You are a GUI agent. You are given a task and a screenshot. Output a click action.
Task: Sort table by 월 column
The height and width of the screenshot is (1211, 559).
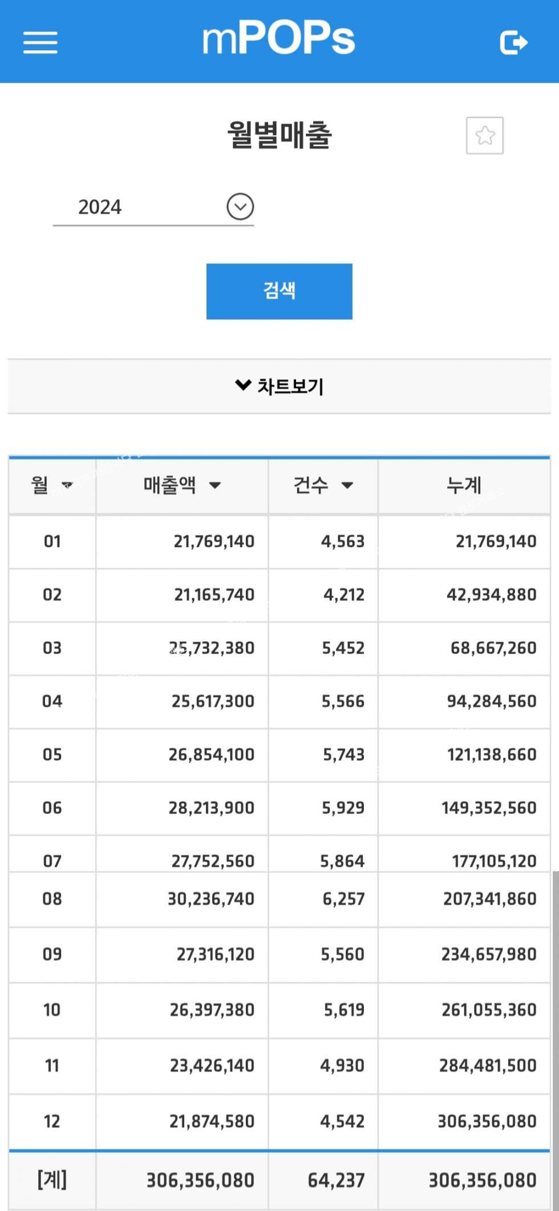pyautogui.click(x=52, y=485)
